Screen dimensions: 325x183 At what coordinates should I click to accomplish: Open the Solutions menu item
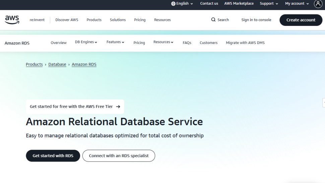(x=118, y=20)
